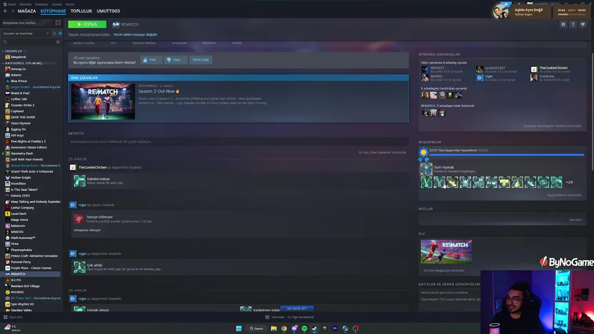
Task: Open the UMUTT003 profile tab
Action: [x=108, y=11]
